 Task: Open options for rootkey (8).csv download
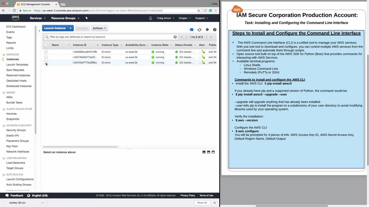[42, 203]
